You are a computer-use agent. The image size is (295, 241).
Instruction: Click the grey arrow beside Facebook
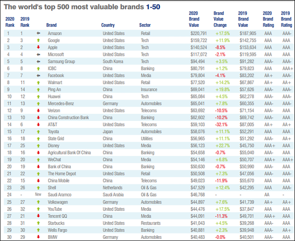(38, 76)
